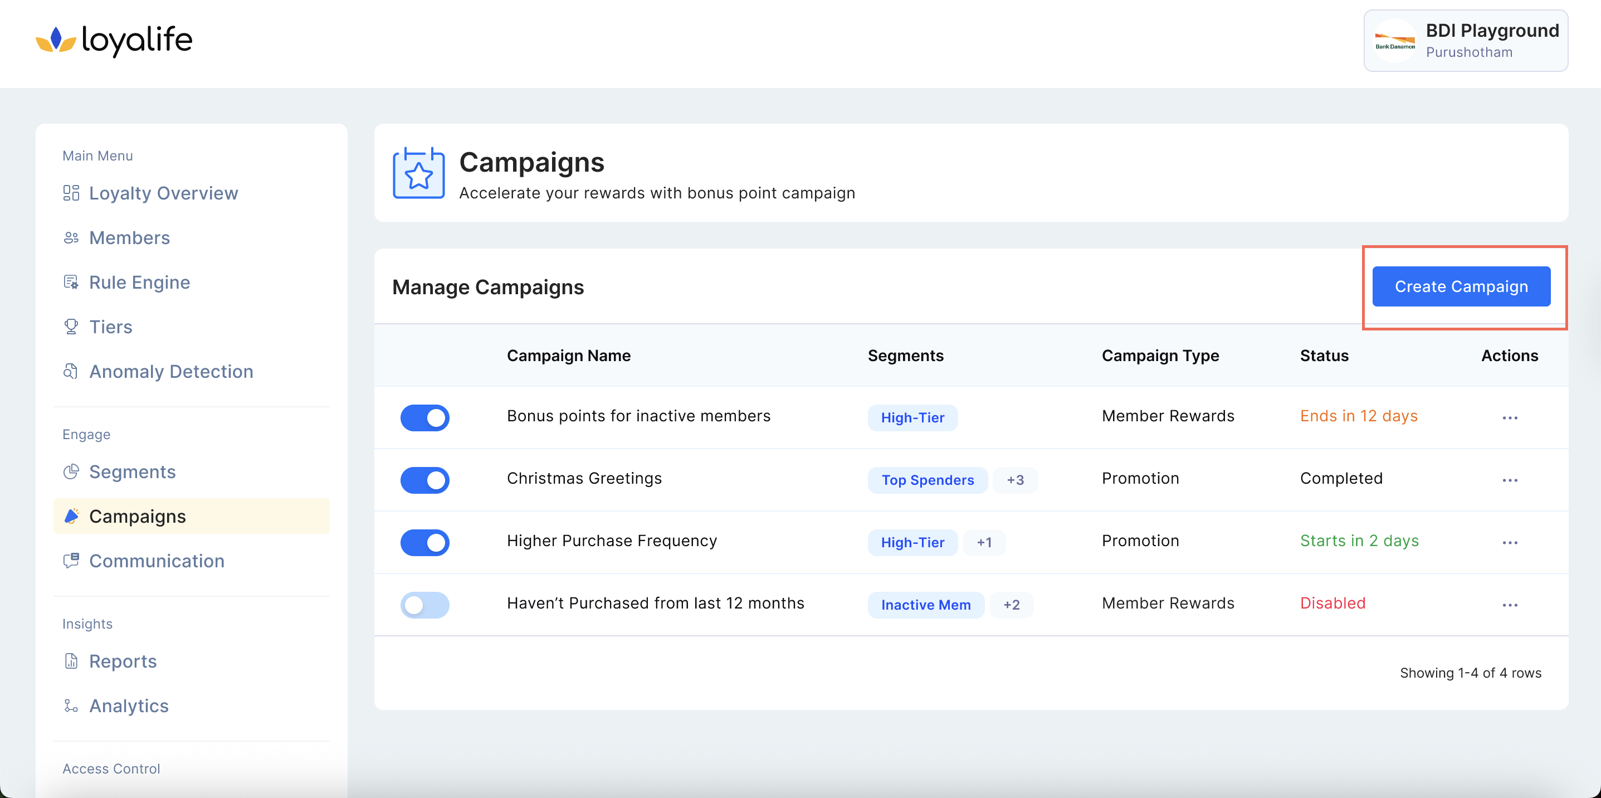
Task: Click the Tiers trophy icon
Action: click(71, 327)
